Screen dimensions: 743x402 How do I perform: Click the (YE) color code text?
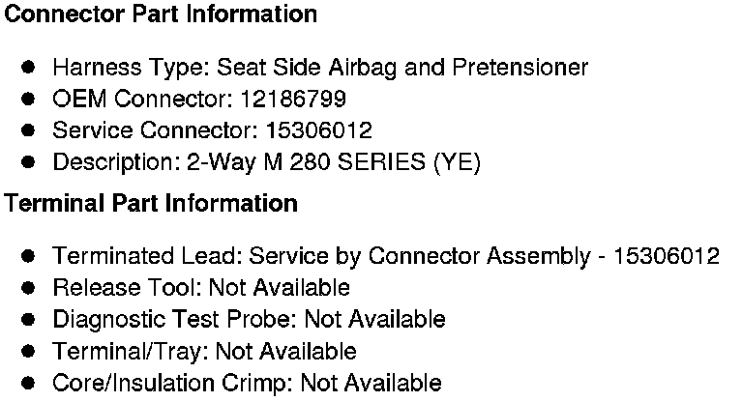tap(457, 162)
